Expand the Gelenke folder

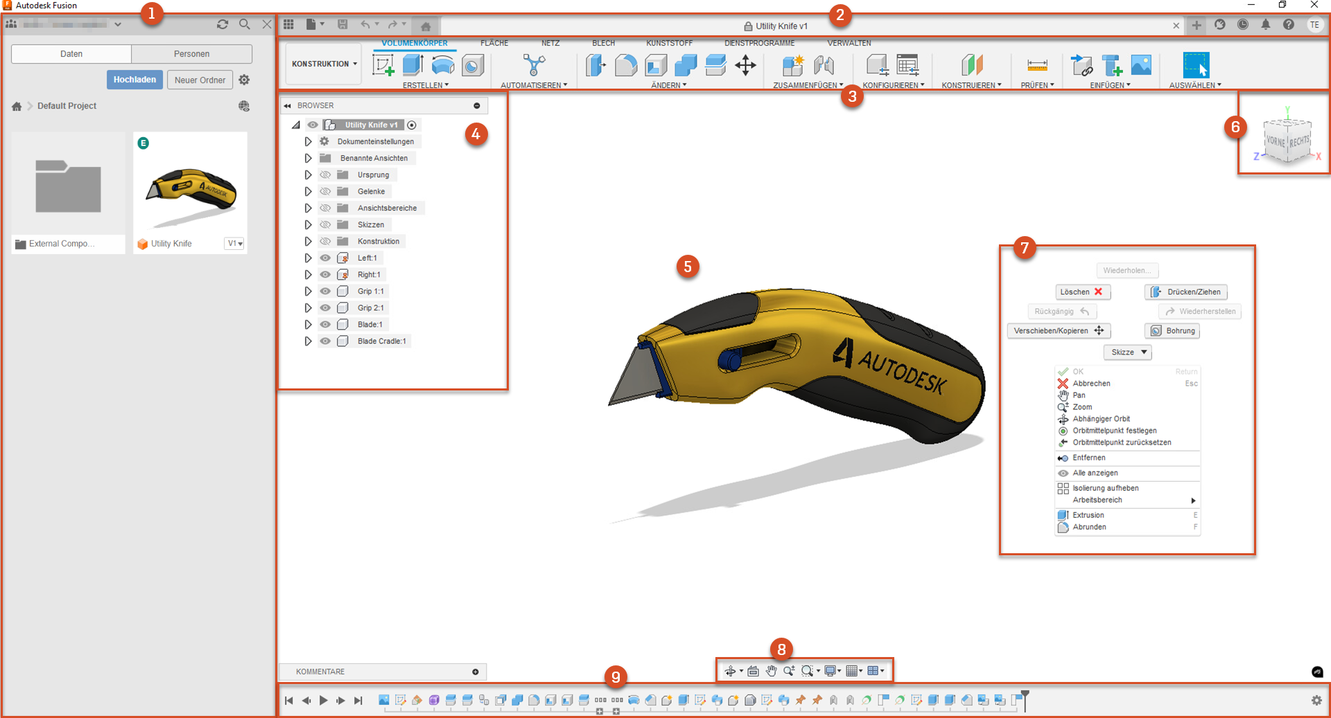point(308,191)
